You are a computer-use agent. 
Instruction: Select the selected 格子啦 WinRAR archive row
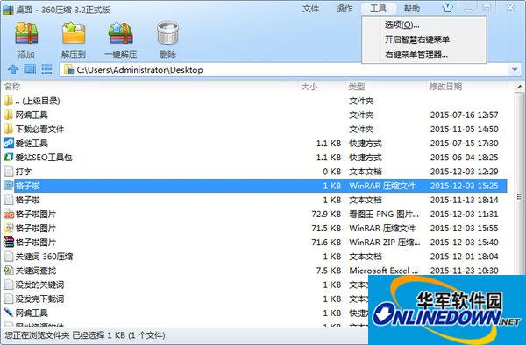(255, 186)
